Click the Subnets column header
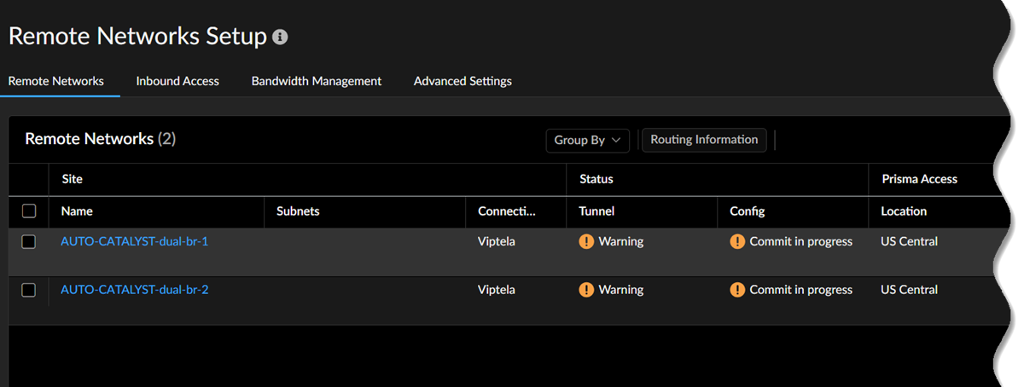Viewport: 1024px width, 387px height. click(298, 211)
